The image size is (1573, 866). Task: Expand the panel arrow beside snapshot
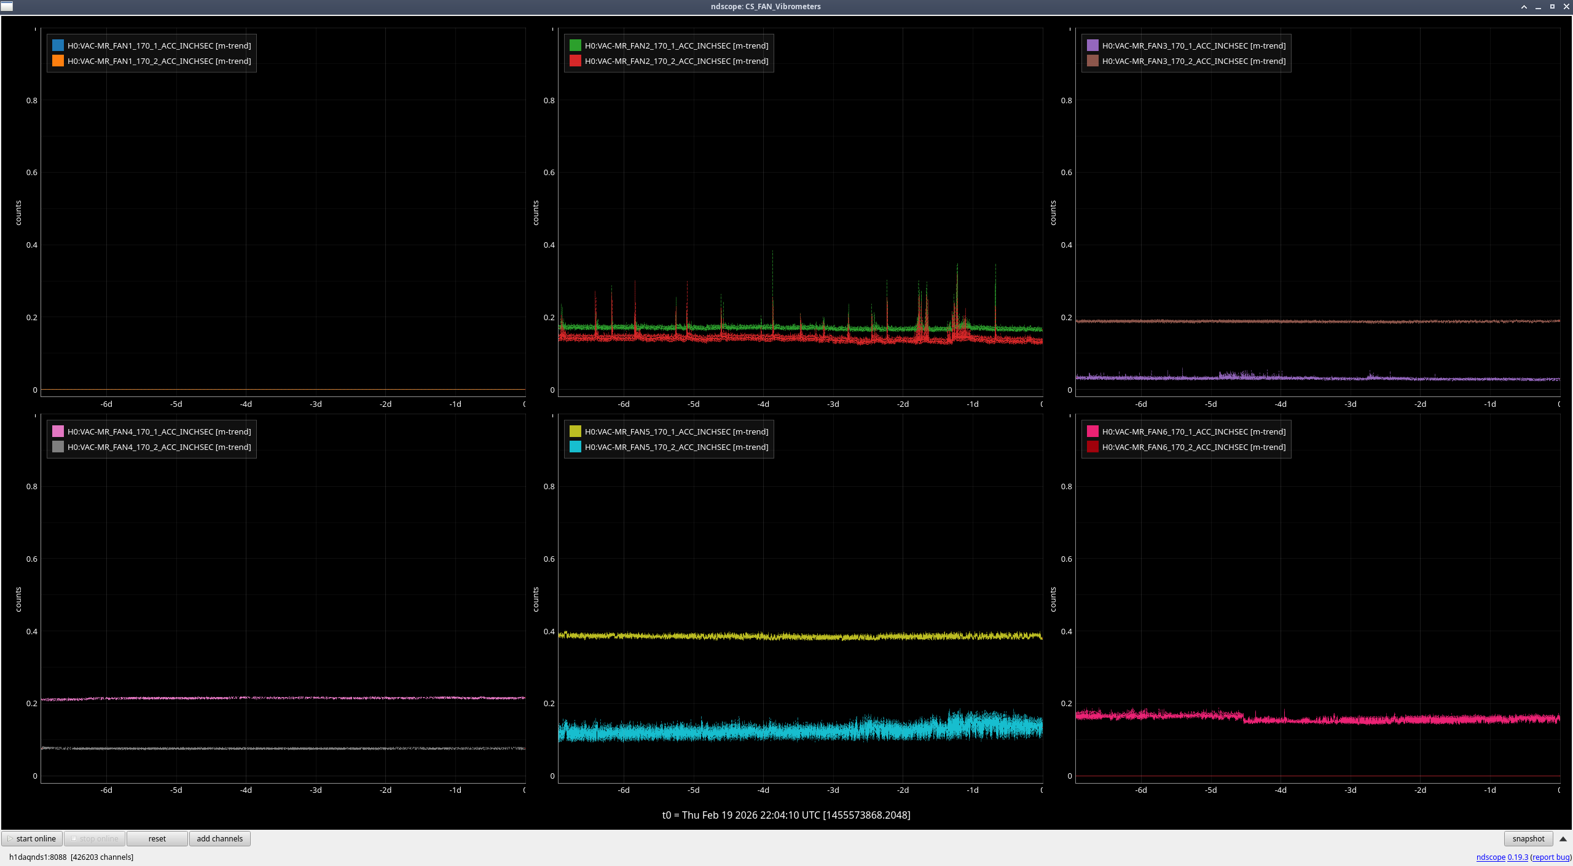[1563, 839]
